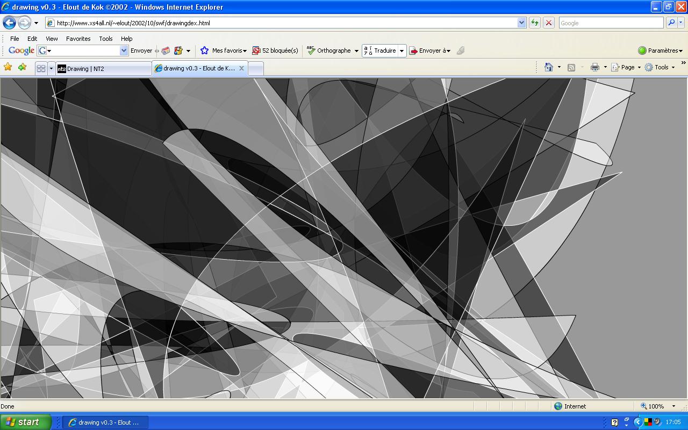Run the Orthographe spell check
Screen dimensions: 688x430
point(328,51)
